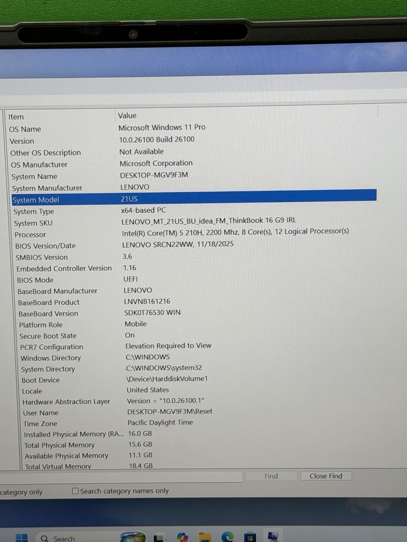Viewport: 407px width, 542px height.
Task: Click the Close Find button
Action: point(326,476)
